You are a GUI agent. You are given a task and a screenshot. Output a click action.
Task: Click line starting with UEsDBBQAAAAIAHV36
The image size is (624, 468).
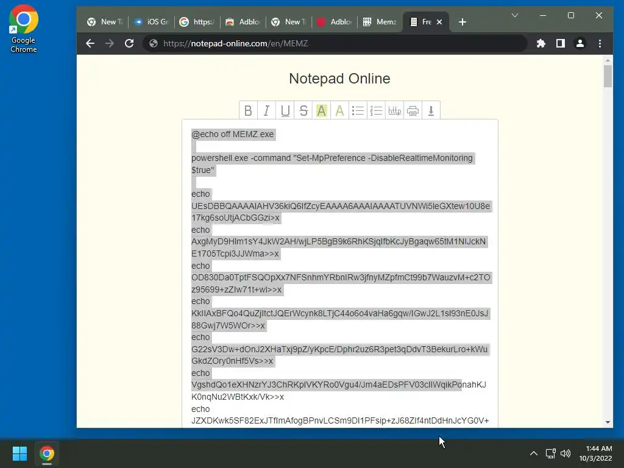341,206
